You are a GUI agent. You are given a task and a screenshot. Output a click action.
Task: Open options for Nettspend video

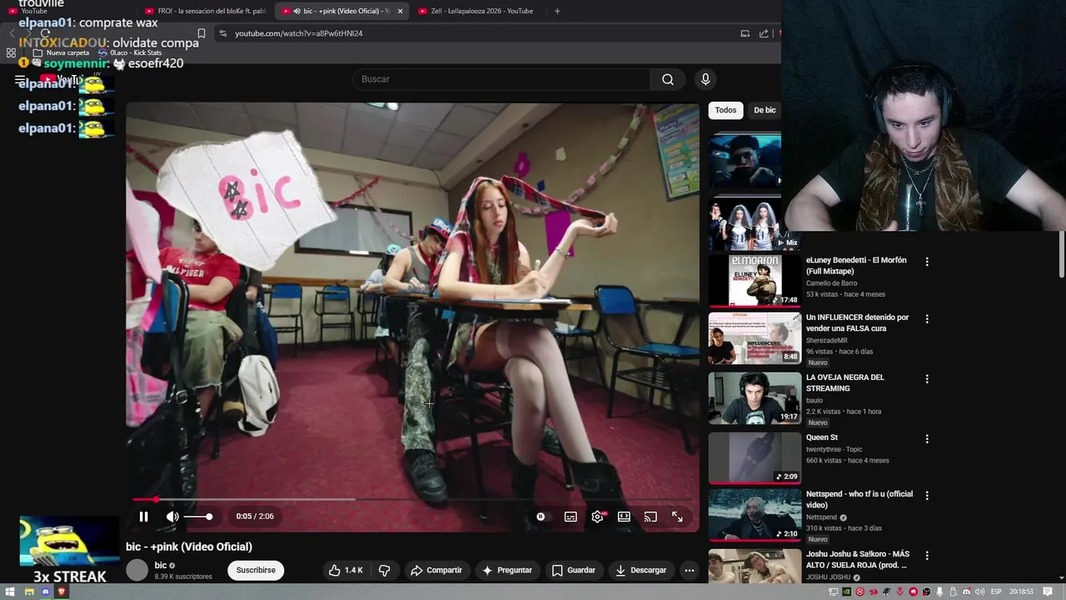[x=926, y=495]
